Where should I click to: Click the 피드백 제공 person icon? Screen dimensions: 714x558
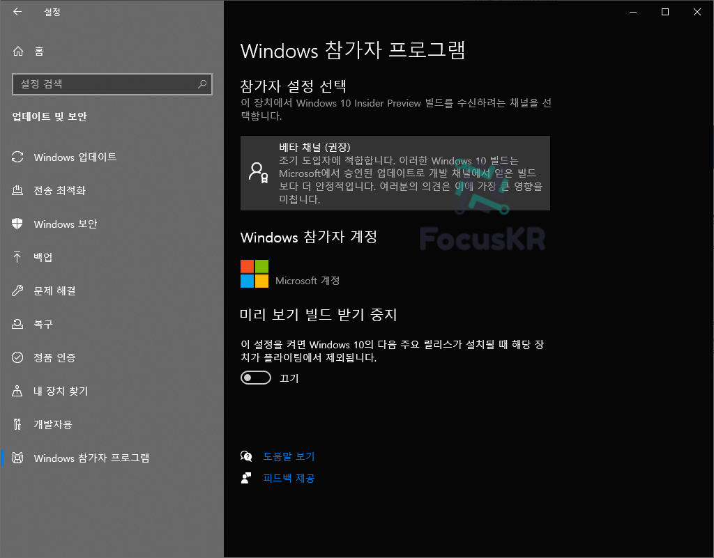[x=246, y=478]
